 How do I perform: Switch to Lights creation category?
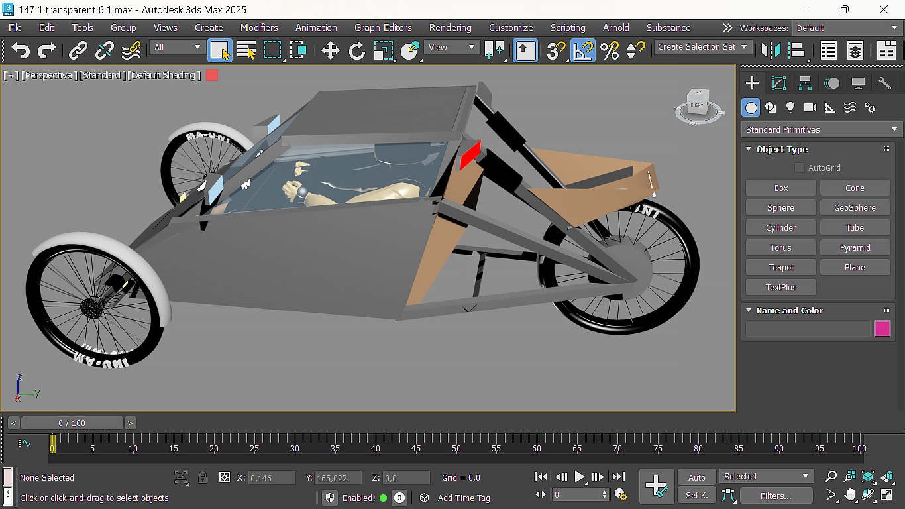click(790, 107)
